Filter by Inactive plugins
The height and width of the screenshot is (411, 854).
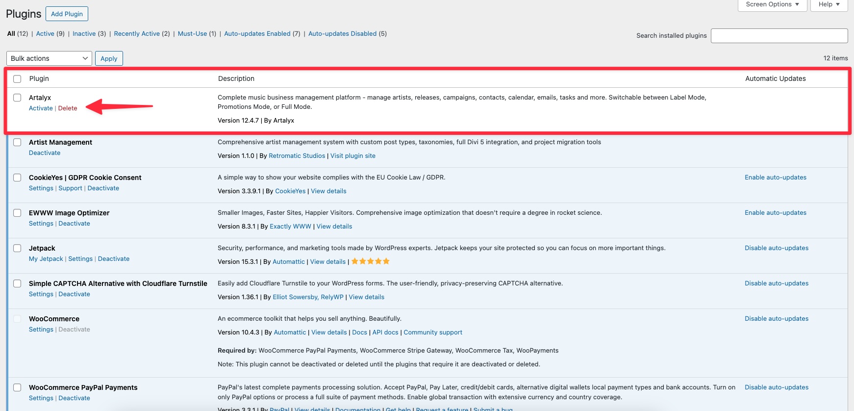(84, 34)
